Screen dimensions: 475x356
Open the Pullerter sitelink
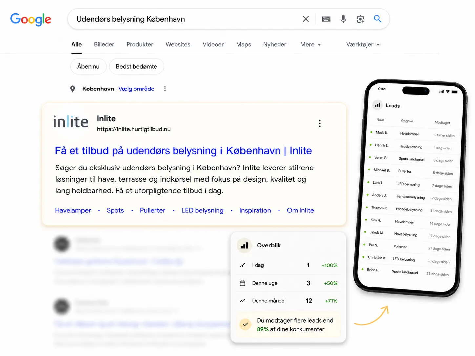pyautogui.click(x=153, y=210)
